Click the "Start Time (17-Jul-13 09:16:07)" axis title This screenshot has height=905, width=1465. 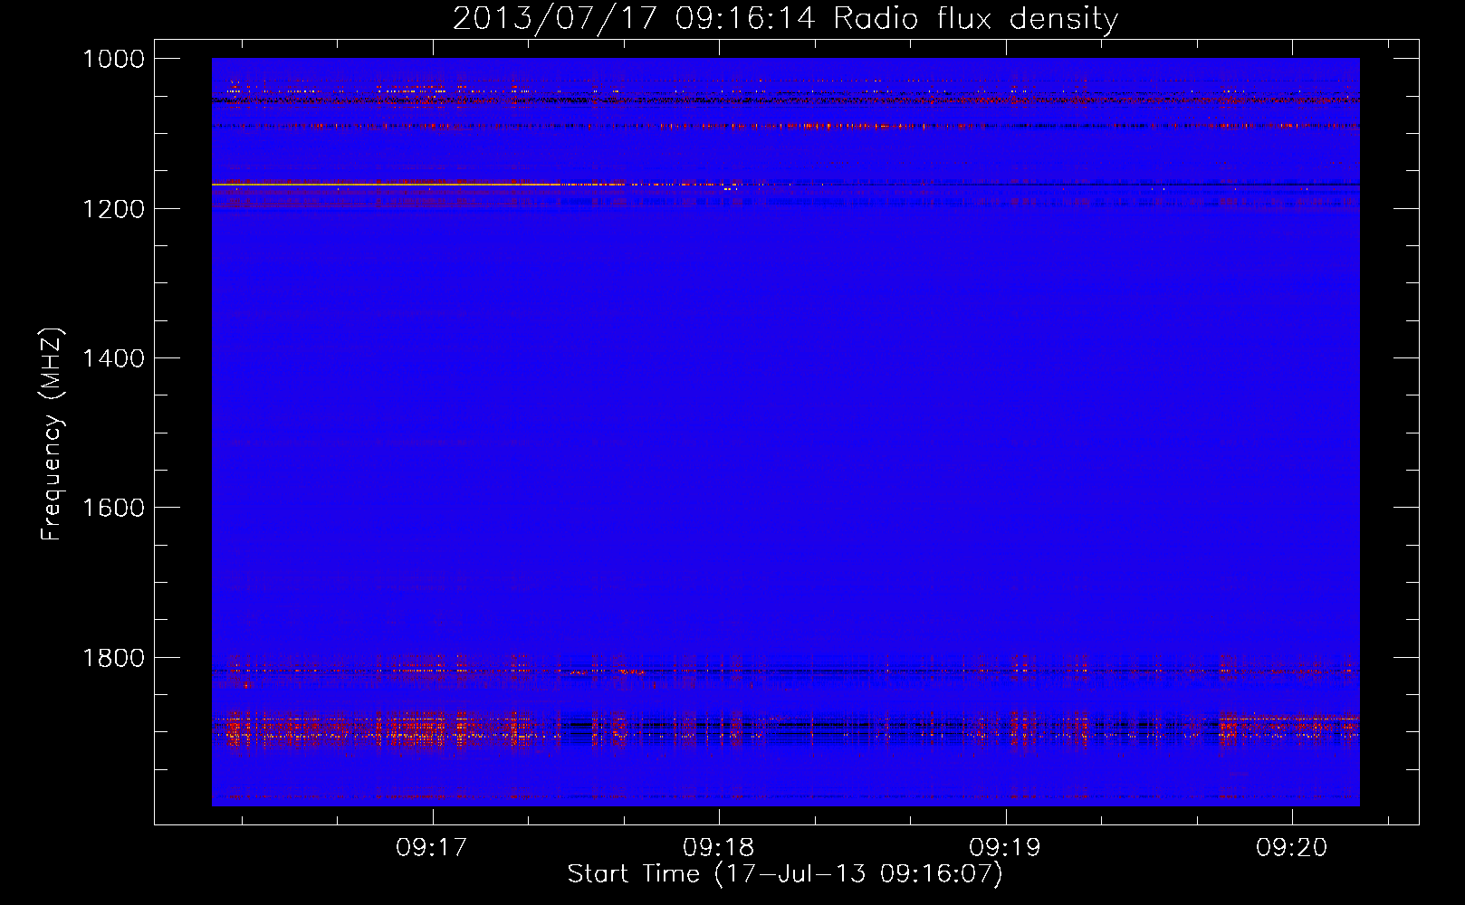[785, 874]
